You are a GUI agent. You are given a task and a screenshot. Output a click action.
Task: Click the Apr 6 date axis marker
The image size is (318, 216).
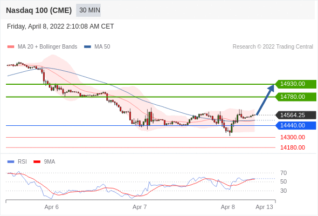(x=52, y=207)
